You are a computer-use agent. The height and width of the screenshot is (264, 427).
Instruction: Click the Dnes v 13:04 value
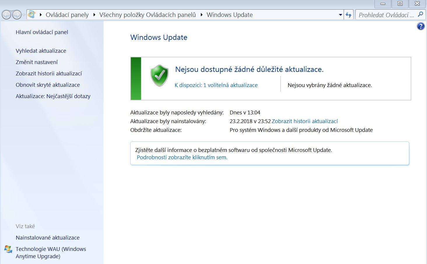(245, 112)
